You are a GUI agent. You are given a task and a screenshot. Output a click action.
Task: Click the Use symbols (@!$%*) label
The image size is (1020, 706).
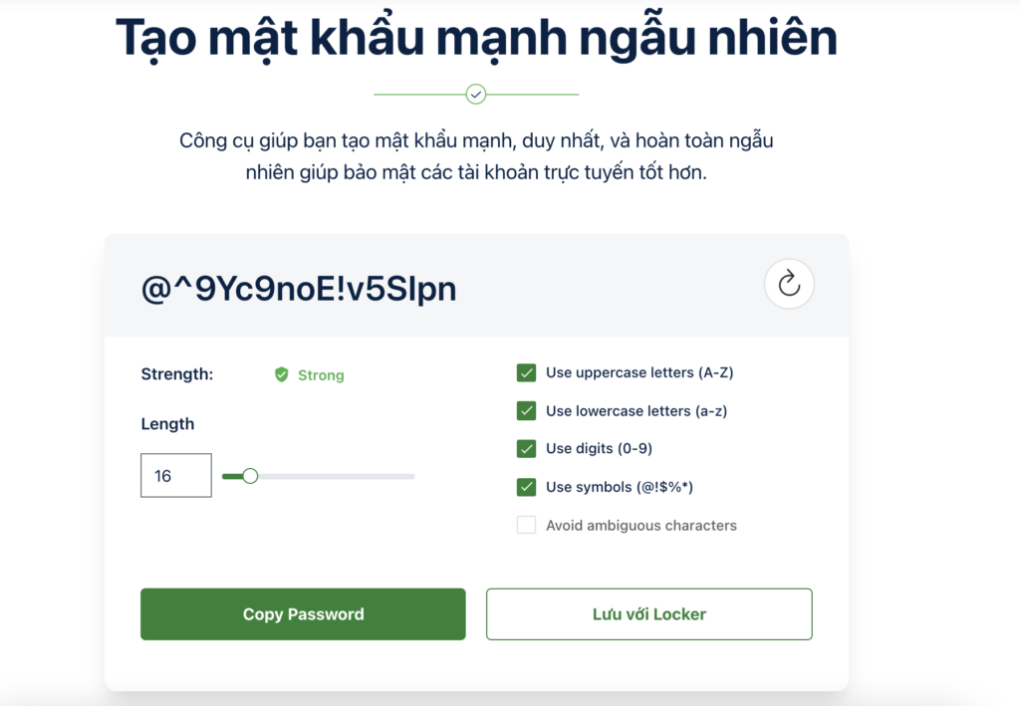tap(620, 487)
